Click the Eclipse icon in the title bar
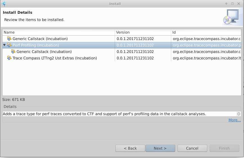The image size is (244, 158). click(4, 4)
